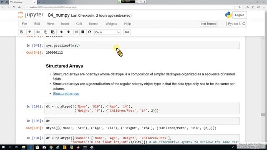The image size is (267, 150).
Task: Open the File menu
Action: [x=24, y=24]
